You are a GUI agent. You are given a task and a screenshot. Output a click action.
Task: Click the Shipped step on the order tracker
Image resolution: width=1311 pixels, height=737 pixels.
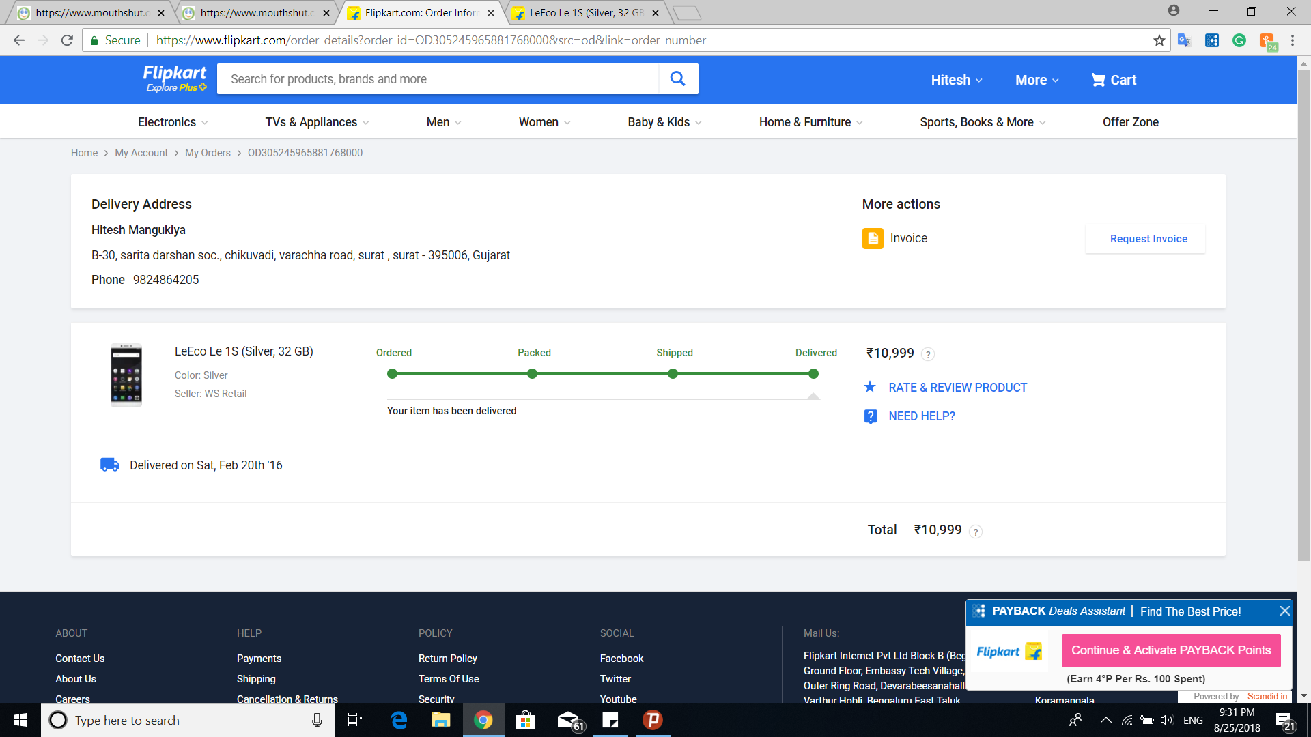tap(673, 373)
